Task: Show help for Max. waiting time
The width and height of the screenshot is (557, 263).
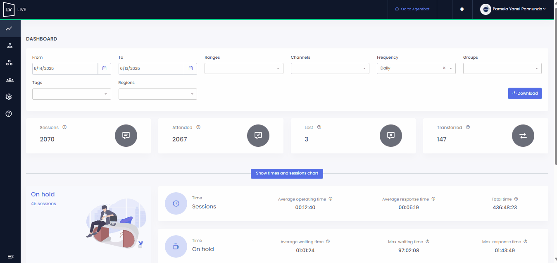Action: 428,241
